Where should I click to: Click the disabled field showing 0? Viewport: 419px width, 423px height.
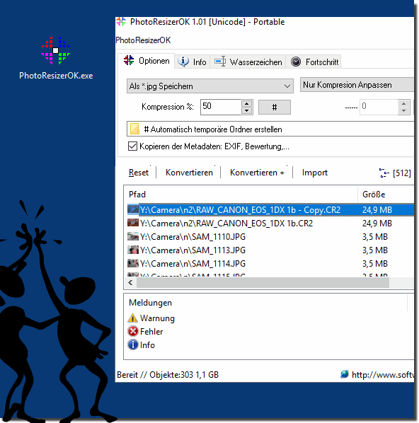[x=379, y=107]
